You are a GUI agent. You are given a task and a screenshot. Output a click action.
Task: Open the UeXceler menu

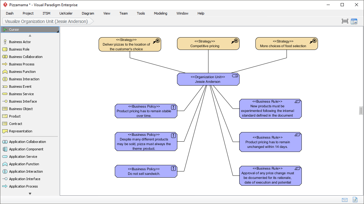point(66,13)
